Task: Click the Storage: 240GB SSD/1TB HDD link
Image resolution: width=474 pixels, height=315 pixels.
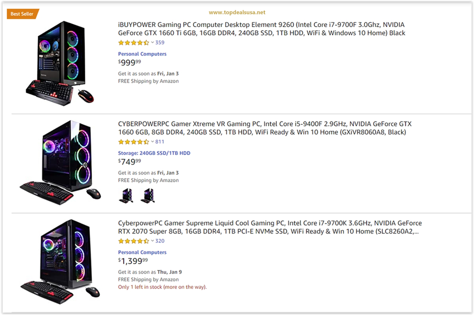Action: coord(154,153)
